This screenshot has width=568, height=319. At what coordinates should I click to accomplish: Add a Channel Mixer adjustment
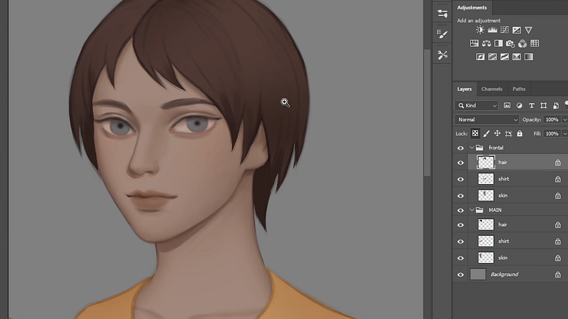coord(522,44)
